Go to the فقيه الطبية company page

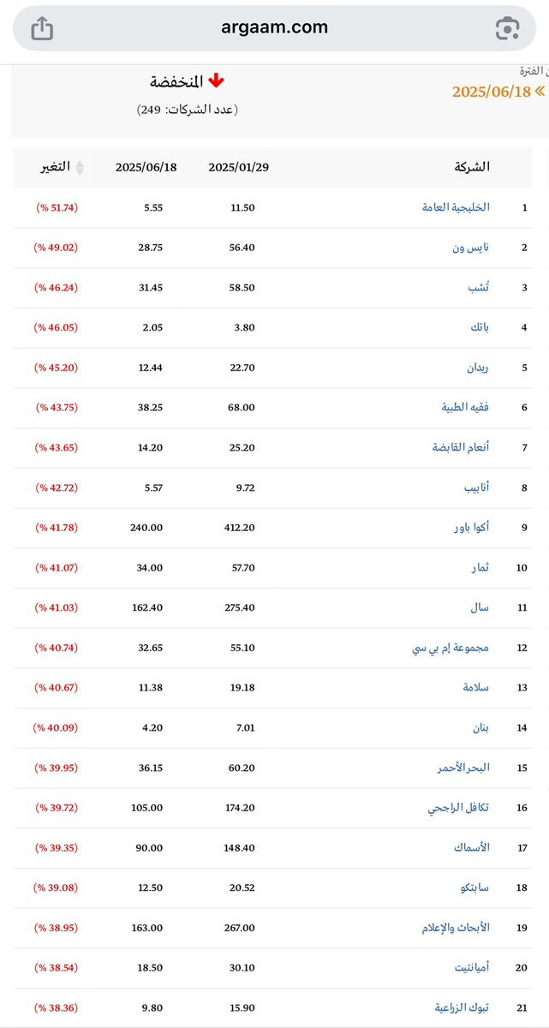(x=464, y=408)
